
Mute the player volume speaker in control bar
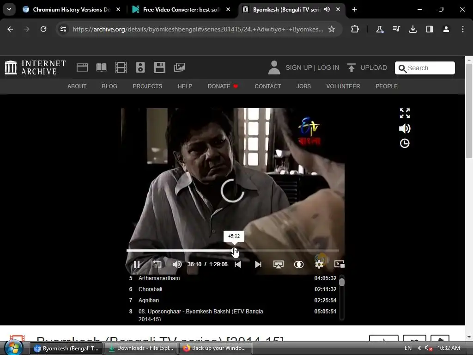point(177,264)
